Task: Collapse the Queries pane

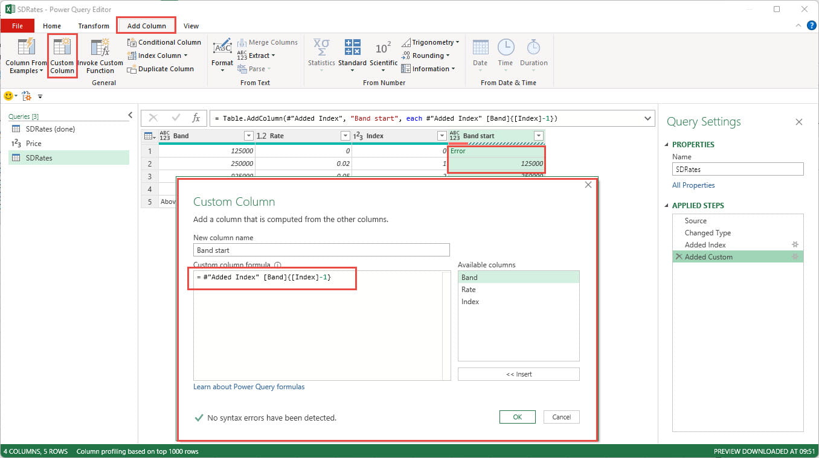Action: (x=130, y=115)
